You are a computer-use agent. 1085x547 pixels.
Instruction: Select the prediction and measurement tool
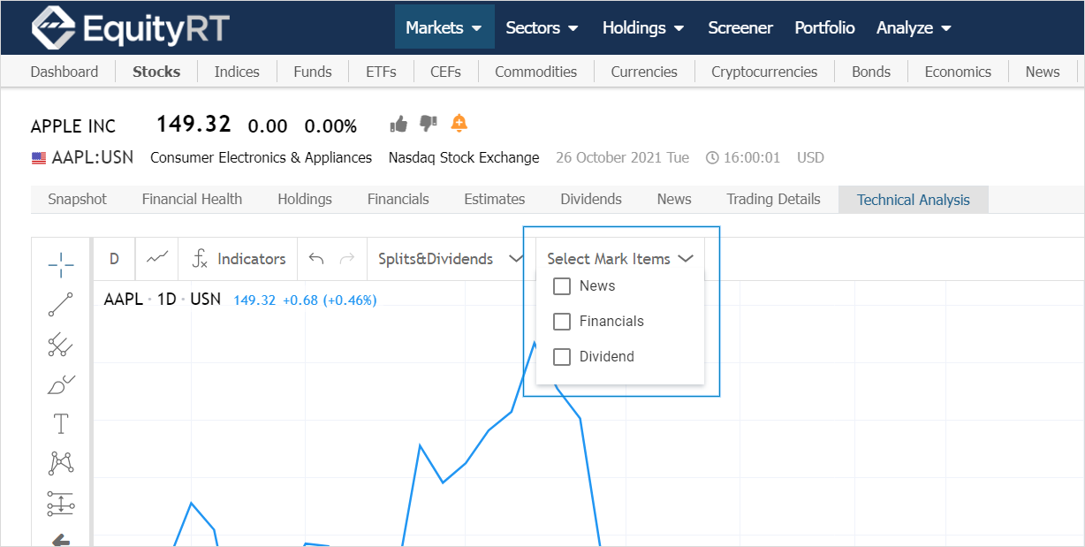(61, 504)
